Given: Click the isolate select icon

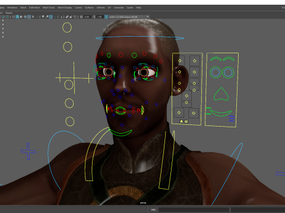Looking at the screenshot, I should click(x=61, y=17).
